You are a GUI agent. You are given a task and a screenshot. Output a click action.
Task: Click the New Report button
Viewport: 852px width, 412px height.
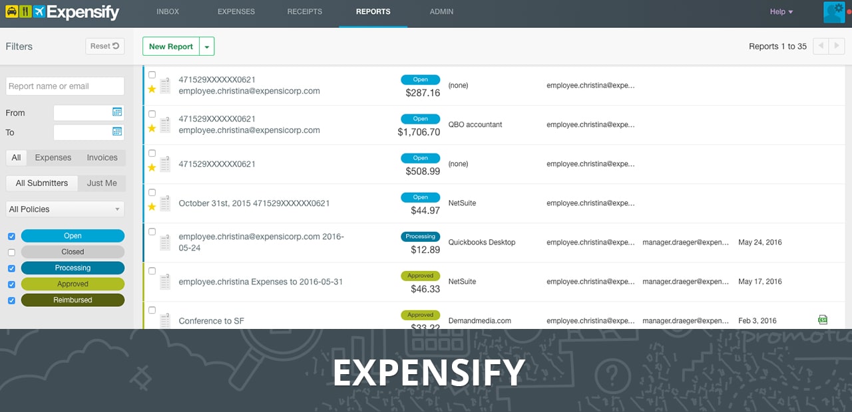click(x=171, y=47)
